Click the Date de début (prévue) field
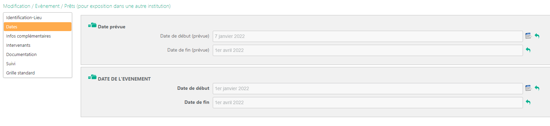The image size is (550, 126). tap(368, 36)
